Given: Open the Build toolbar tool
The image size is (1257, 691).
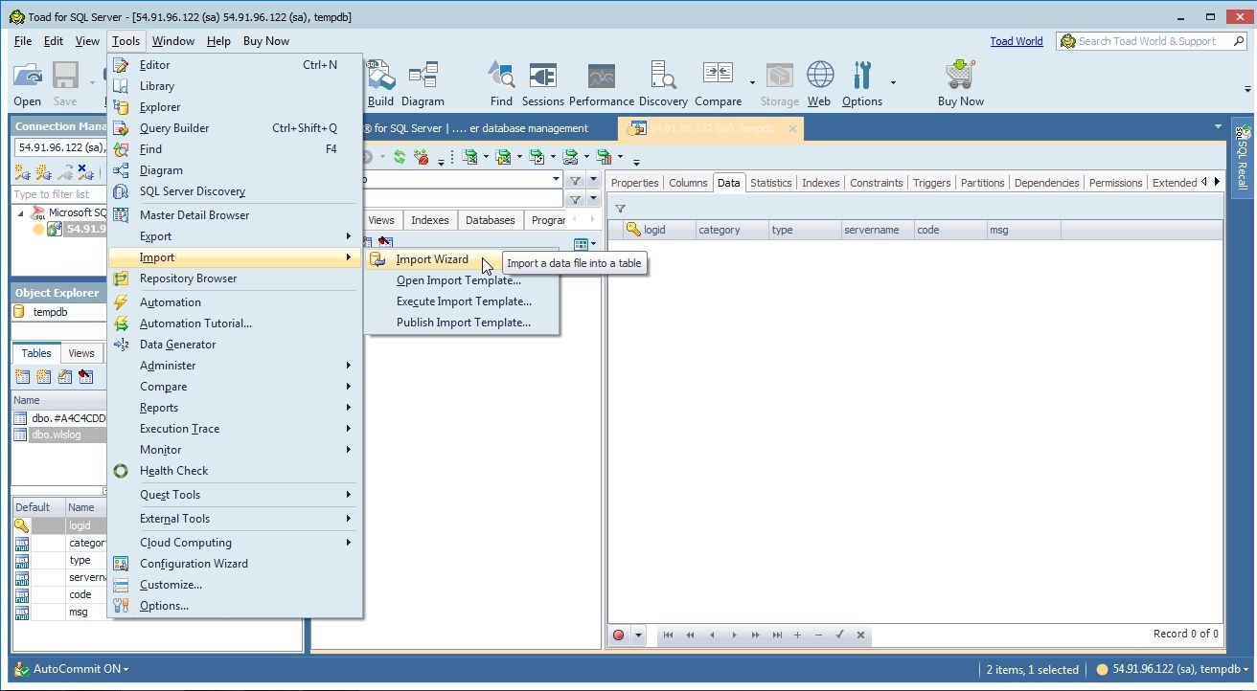Looking at the screenshot, I should [x=380, y=85].
